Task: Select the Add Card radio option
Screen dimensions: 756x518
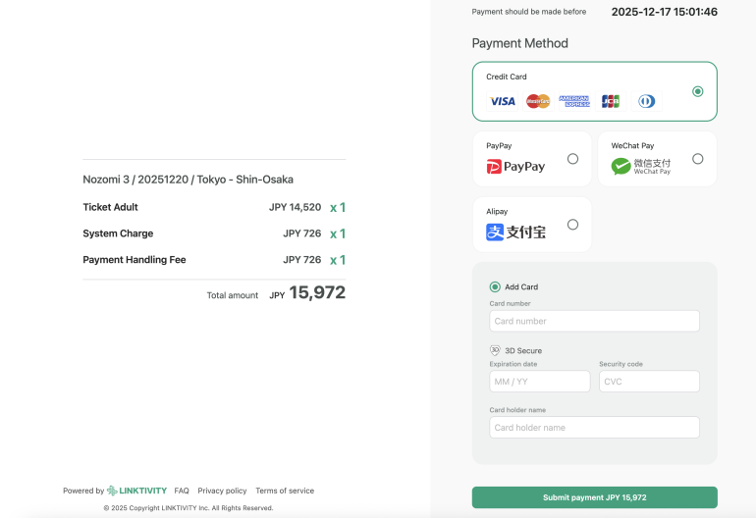Action: tap(495, 287)
